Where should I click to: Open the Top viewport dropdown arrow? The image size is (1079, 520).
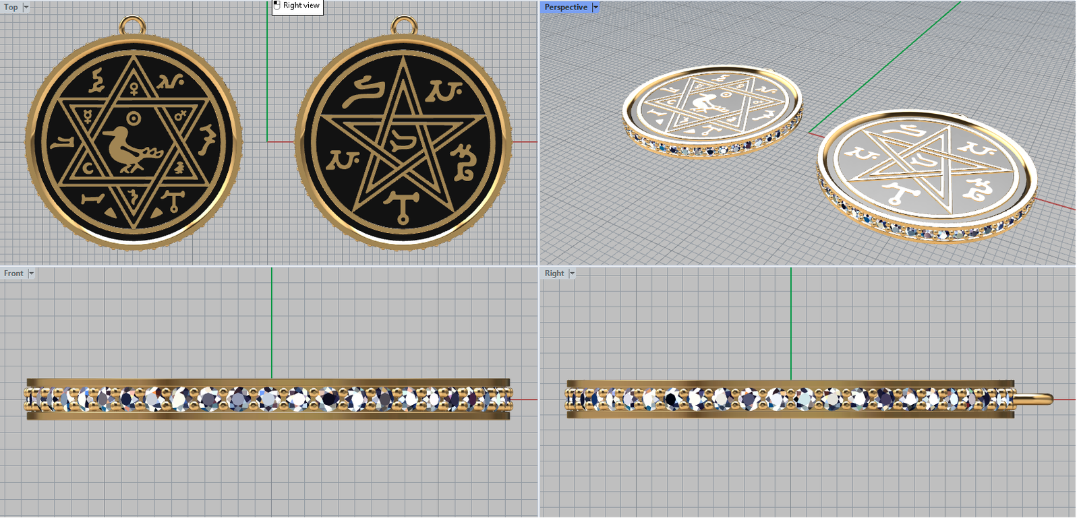click(x=26, y=7)
